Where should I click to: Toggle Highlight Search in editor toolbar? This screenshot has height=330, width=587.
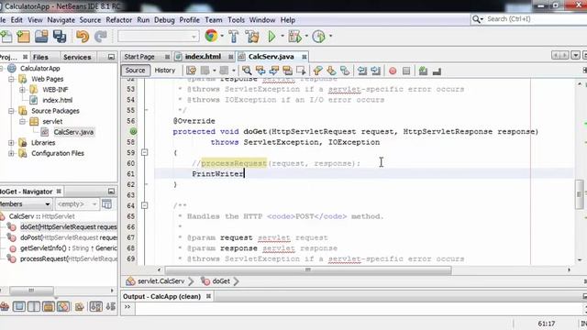[x=287, y=71]
